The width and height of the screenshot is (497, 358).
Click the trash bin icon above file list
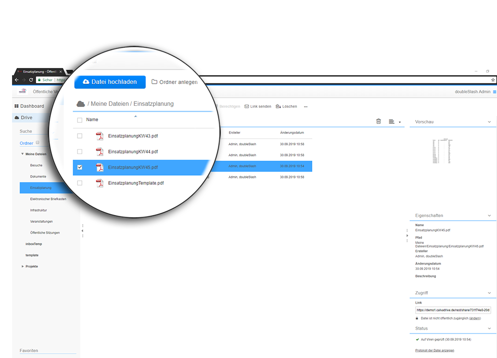(378, 122)
